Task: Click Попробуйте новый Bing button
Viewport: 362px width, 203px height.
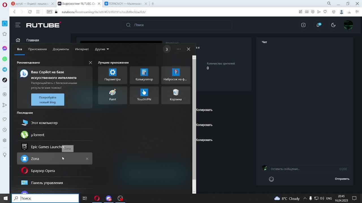Action: 48,100
